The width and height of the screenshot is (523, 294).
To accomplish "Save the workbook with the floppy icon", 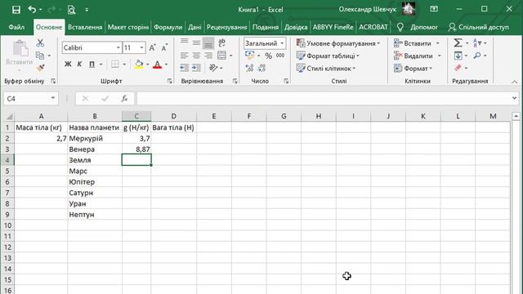I will tap(16, 10).
